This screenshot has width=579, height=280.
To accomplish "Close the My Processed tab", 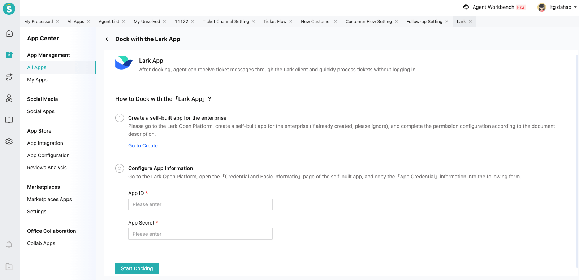I will click(x=57, y=22).
